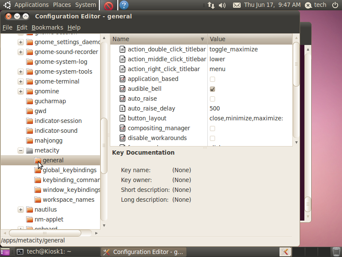Click the workspace_names folder icon
The width and height of the screenshot is (342, 257).
click(38, 200)
